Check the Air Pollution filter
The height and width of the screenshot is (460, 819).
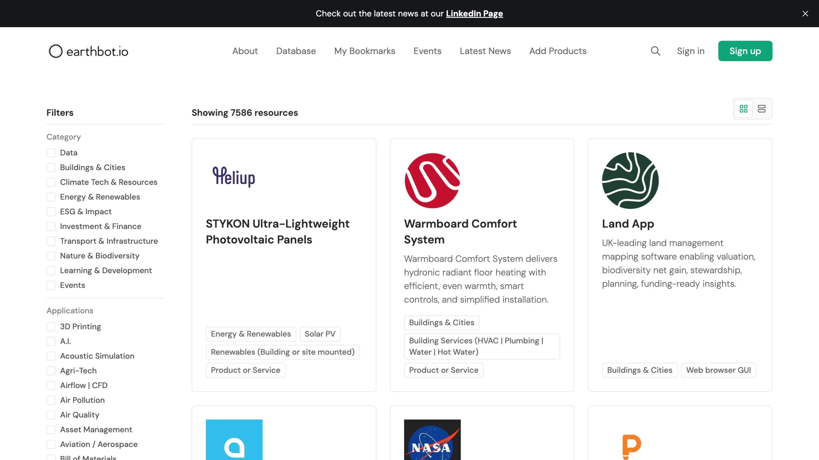(51, 400)
